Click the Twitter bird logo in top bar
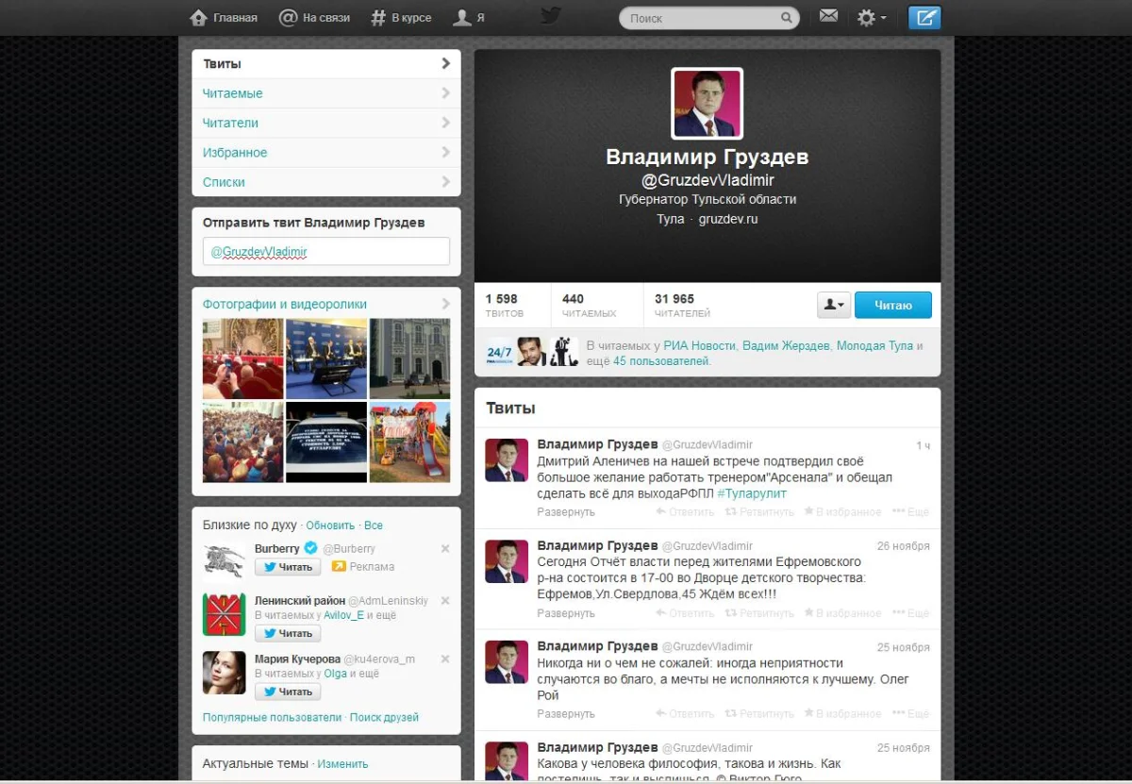This screenshot has width=1132, height=784. (550, 16)
